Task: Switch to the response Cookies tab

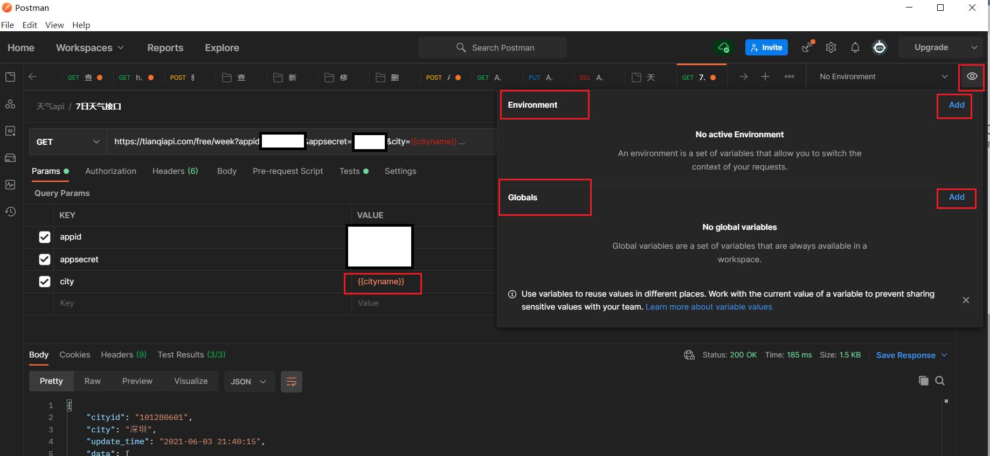Action: click(x=75, y=354)
